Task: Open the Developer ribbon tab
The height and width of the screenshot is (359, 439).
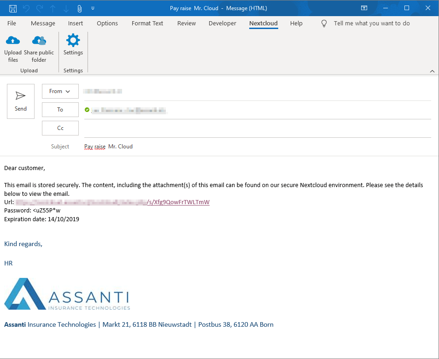Action: pos(222,24)
